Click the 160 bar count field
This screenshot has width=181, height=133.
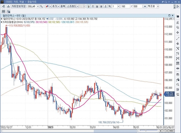[x=125, y=7]
